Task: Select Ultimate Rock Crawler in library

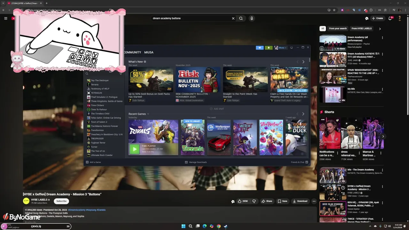Action: tap(102, 155)
